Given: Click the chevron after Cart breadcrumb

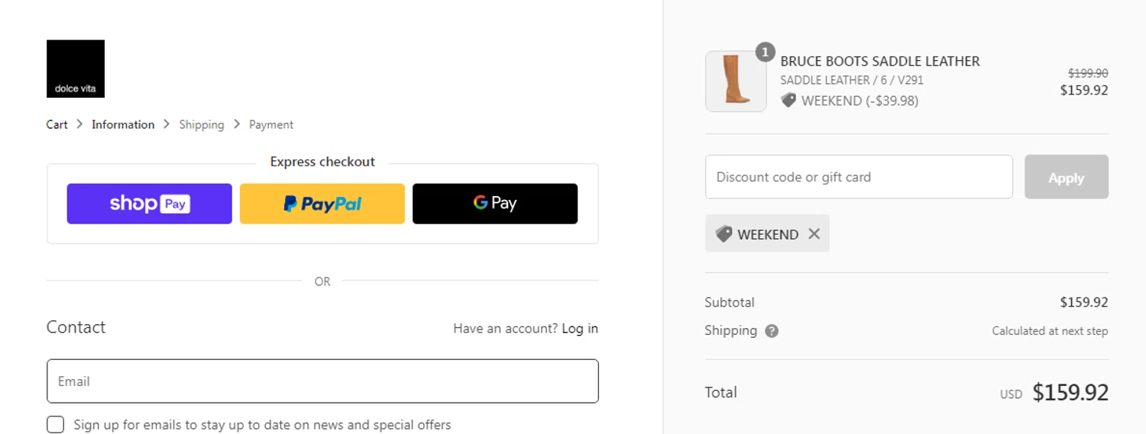Looking at the screenshot, I should tap(79, 124).
